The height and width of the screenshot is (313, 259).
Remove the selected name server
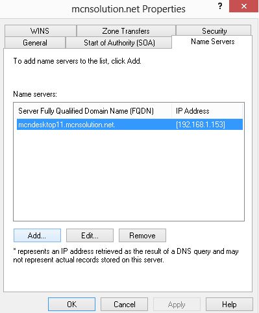pyautogui.click(x=142, y=235)
